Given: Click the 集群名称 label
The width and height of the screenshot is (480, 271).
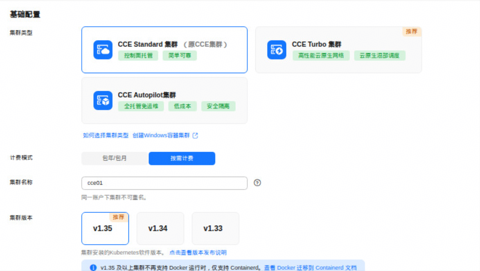Looking at the screenshot, I should click(x=21, y=182).
